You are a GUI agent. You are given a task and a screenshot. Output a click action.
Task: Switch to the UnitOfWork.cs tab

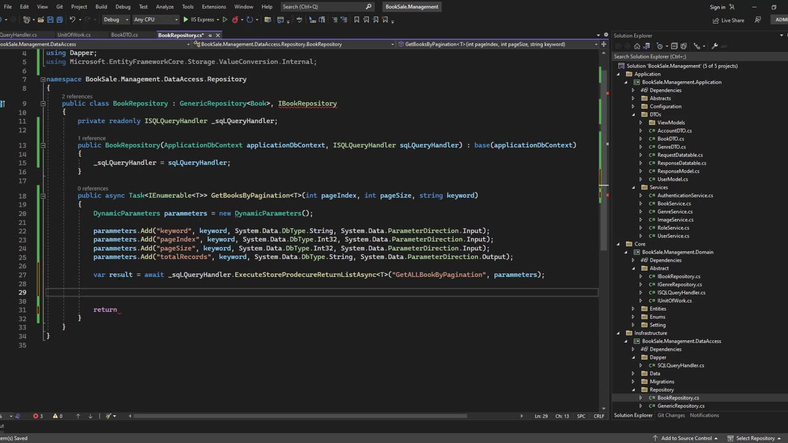(74, 35)
